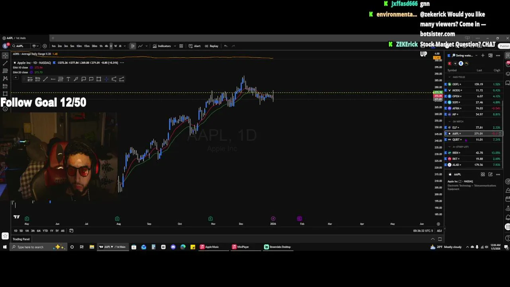Create an Alert
510x287 pixels.
tap(194, 46)
